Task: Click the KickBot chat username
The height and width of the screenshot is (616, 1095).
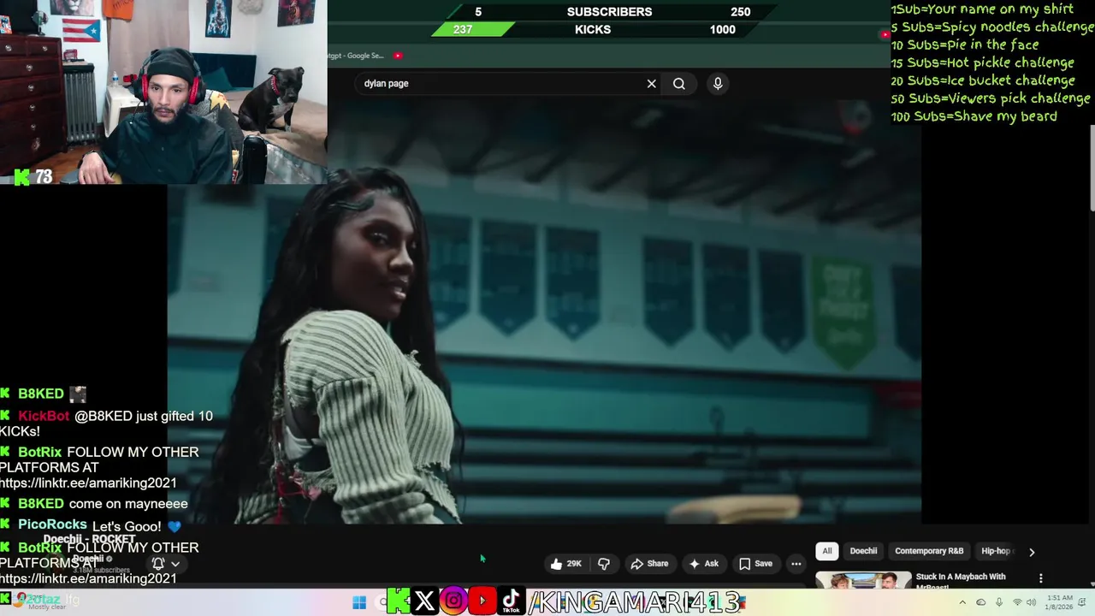Action: click(44, 416)
